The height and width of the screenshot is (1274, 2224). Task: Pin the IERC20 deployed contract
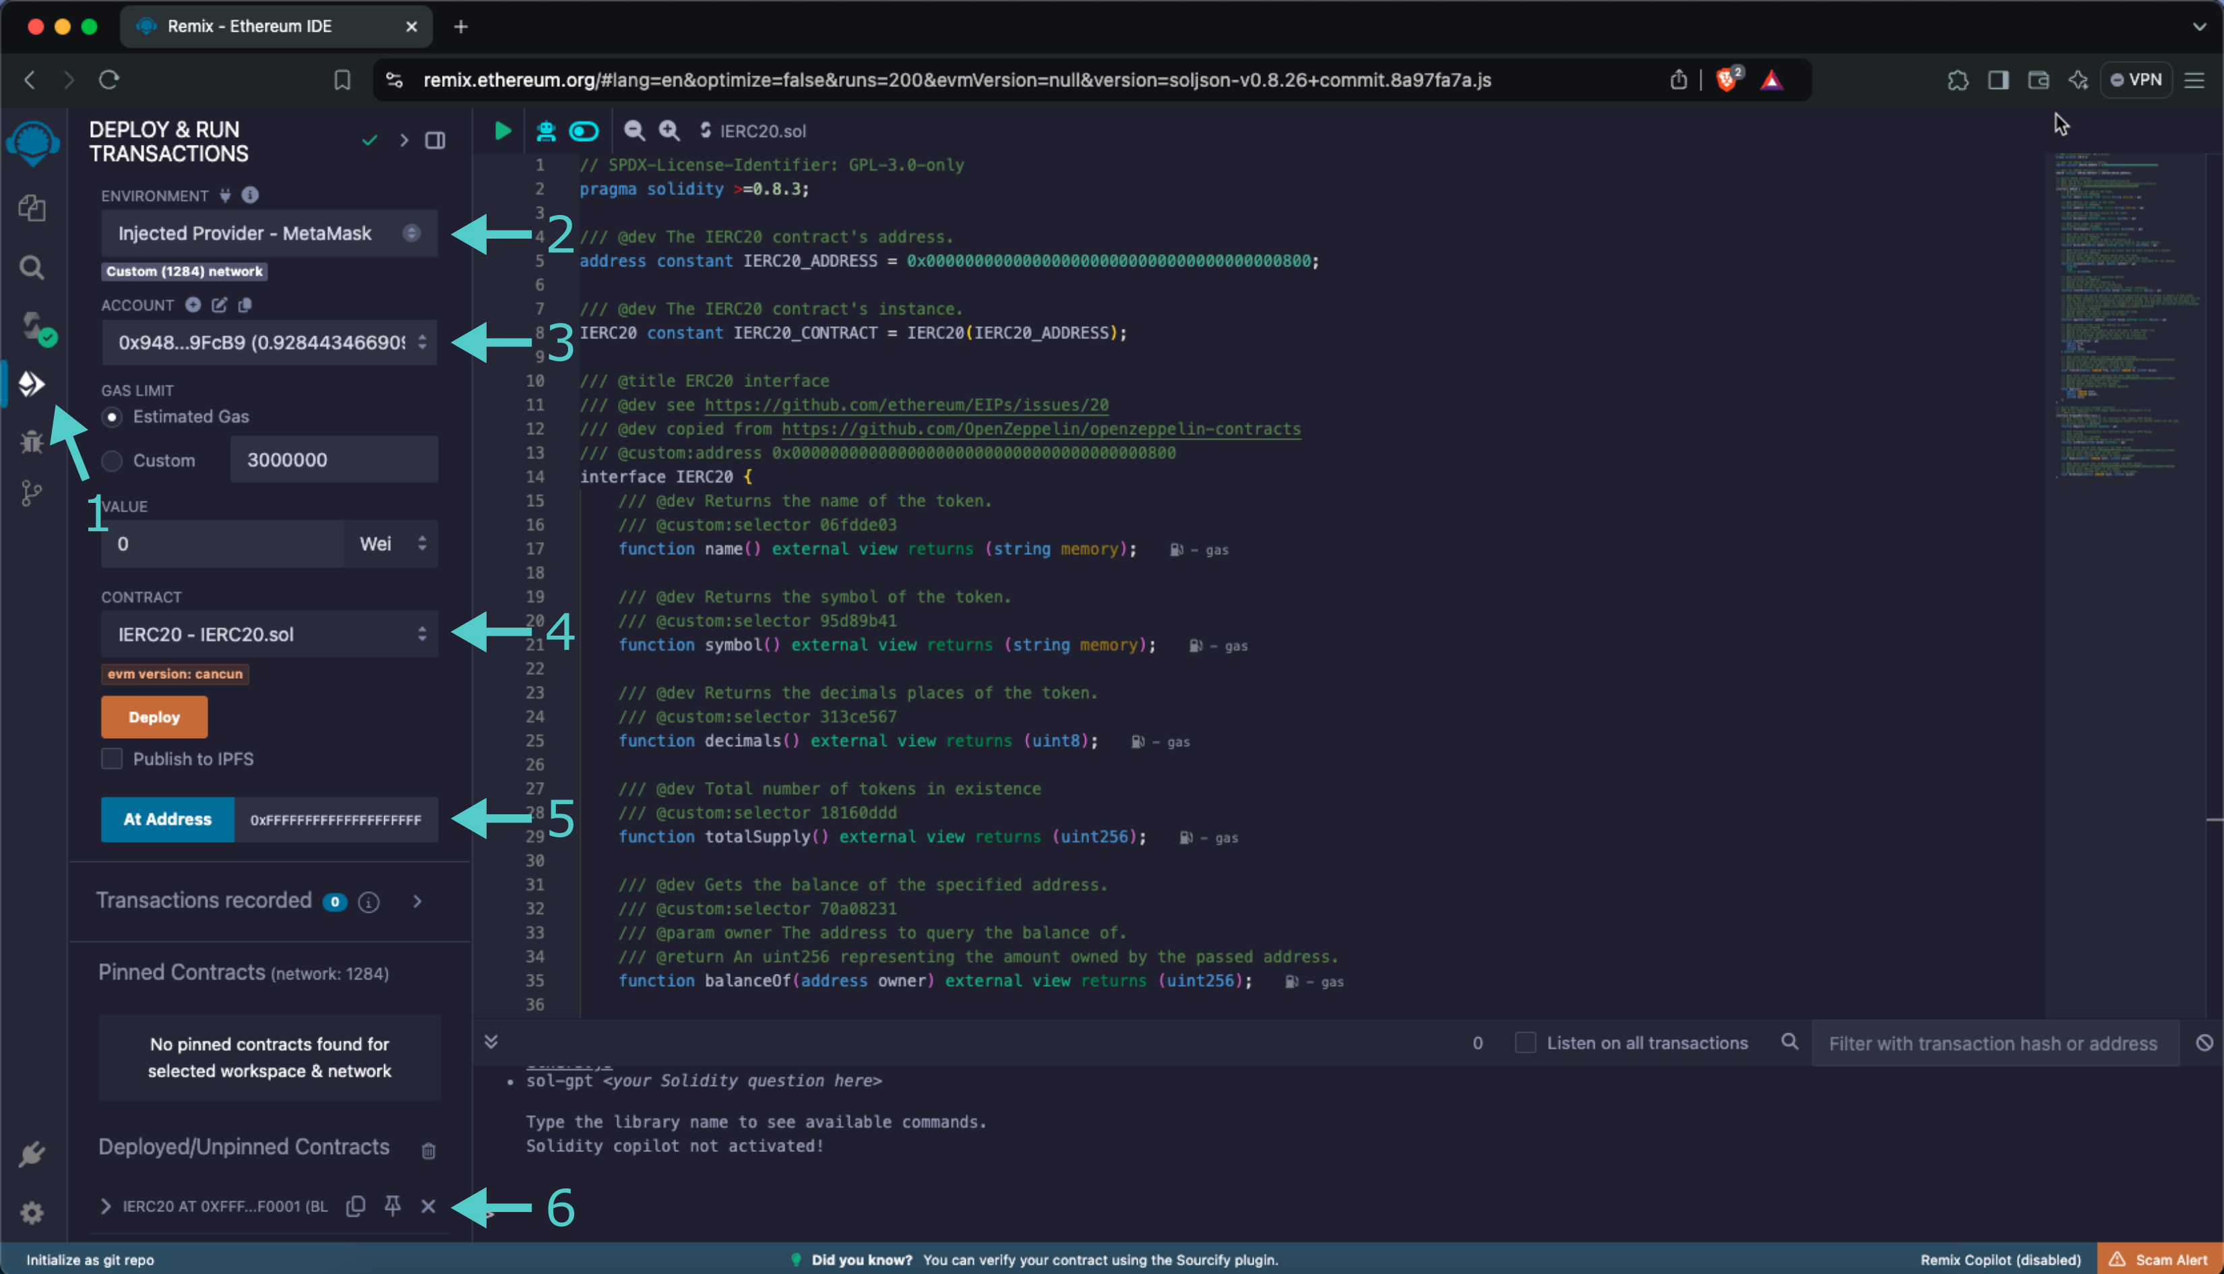[x=393, y=1206]
